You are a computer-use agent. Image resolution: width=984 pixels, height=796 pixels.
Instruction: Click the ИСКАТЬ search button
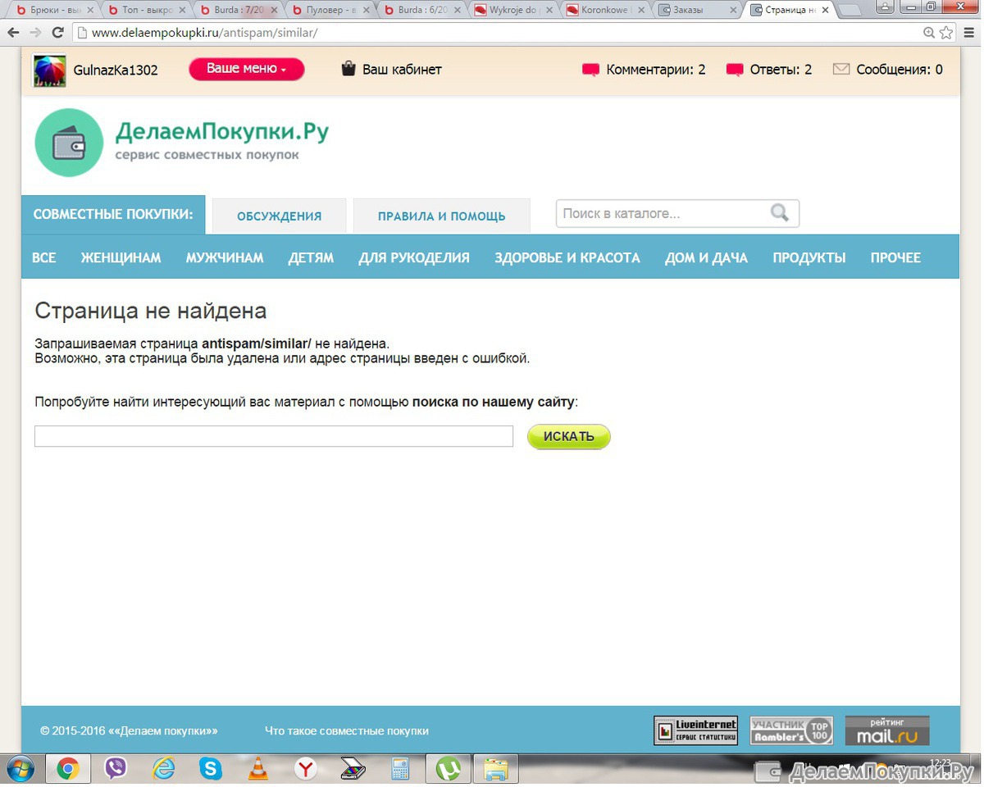coord(569,437)
